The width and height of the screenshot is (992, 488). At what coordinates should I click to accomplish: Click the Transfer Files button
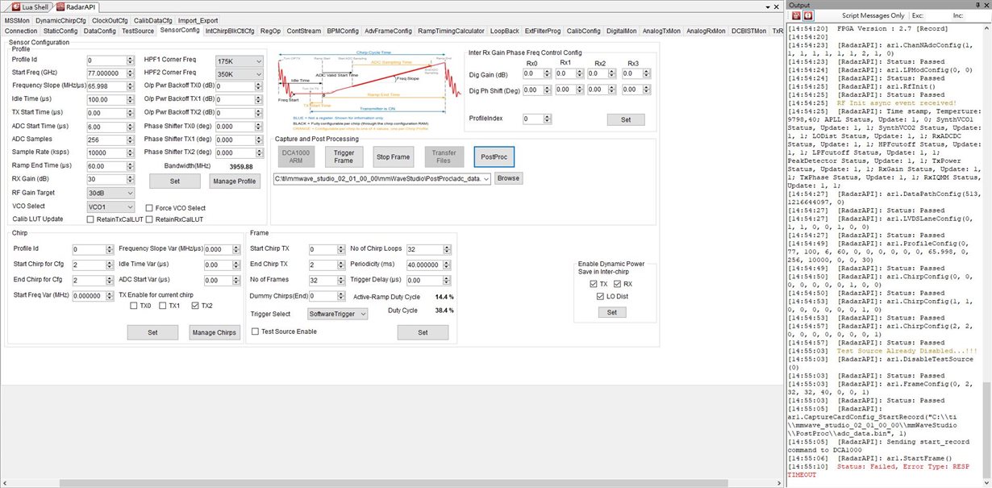[x=444, y=156]
